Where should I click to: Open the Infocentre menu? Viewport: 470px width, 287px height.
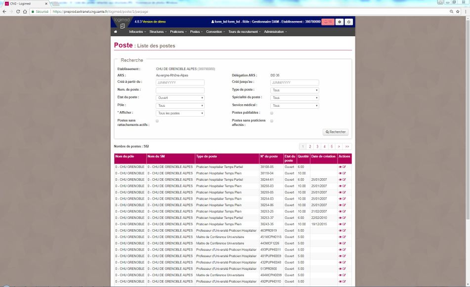coord(137,32)
